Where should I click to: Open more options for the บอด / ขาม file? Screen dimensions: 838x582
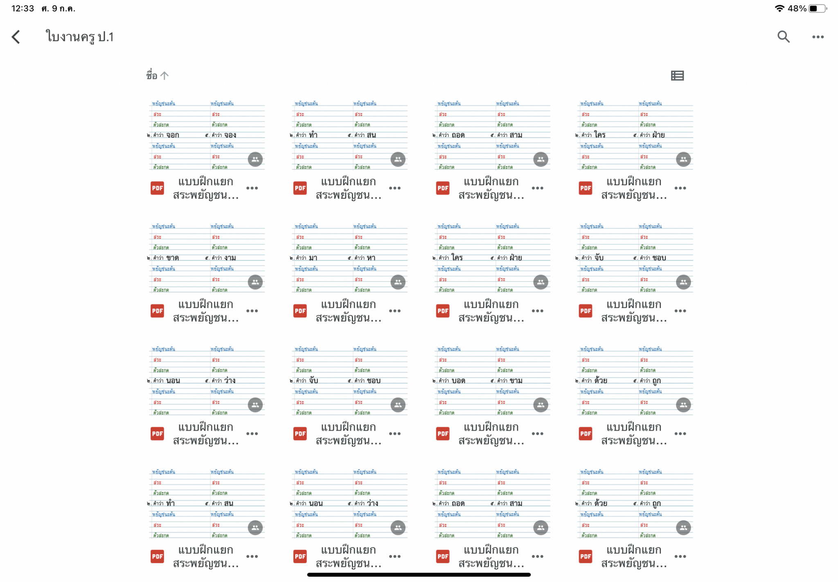(x=538, y=434)
